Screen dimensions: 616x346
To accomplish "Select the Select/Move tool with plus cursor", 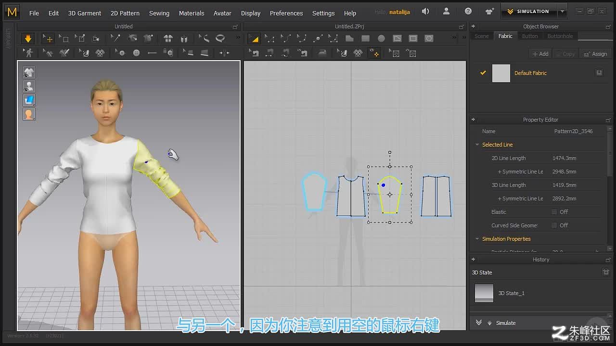I will (x=48, y=38).
